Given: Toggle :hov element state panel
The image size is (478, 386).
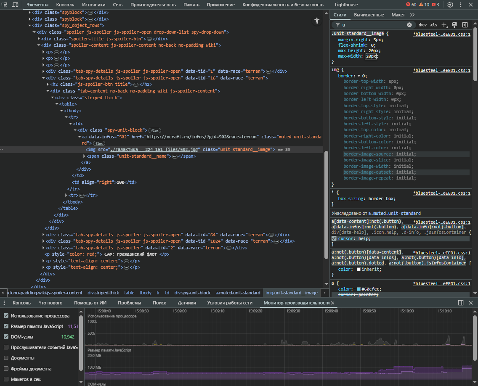Looking at the screenshot, I should [422, 25].
